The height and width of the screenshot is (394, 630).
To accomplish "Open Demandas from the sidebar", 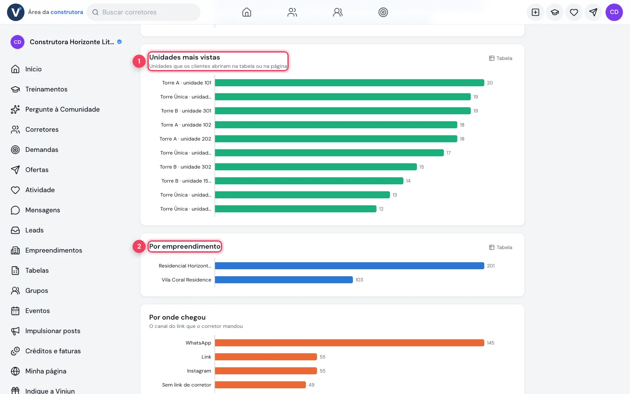I will (42, 150).
